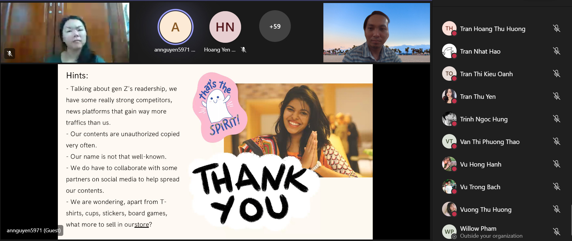
Task: Click muted mic icon for Van Thi Phuong Thao
Action: click(557, 142)
